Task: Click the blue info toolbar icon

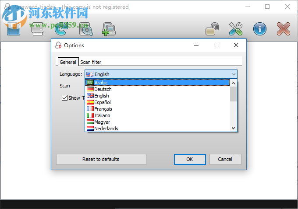Action: 260,29
